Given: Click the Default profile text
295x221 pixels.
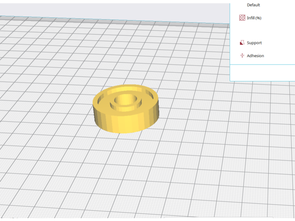Looking at the screenshot, I should 253,5.
